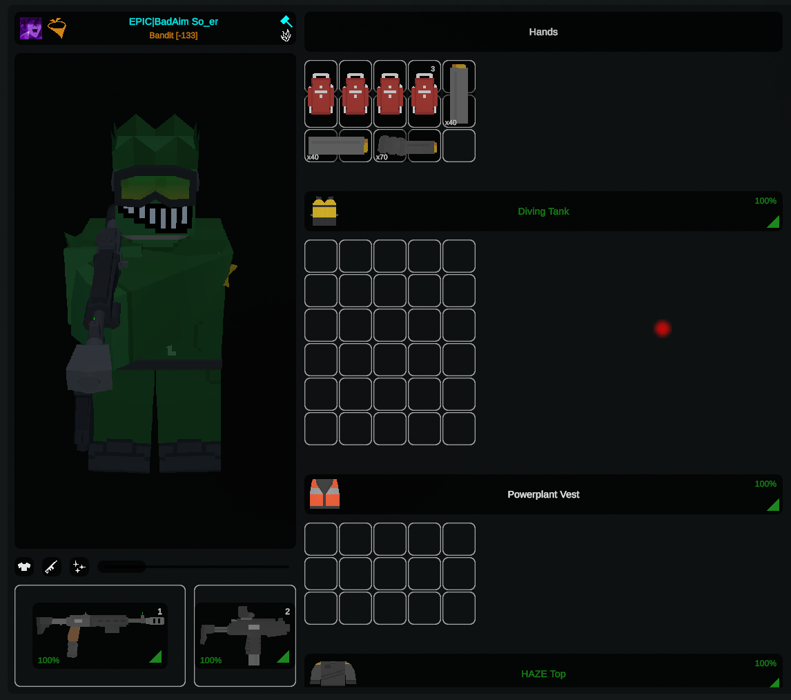The height and width of the screenshot is (700, 791).
Task: Select the primary weapon in slot 1
Action: pyautogui.click(x=100, y=636)
